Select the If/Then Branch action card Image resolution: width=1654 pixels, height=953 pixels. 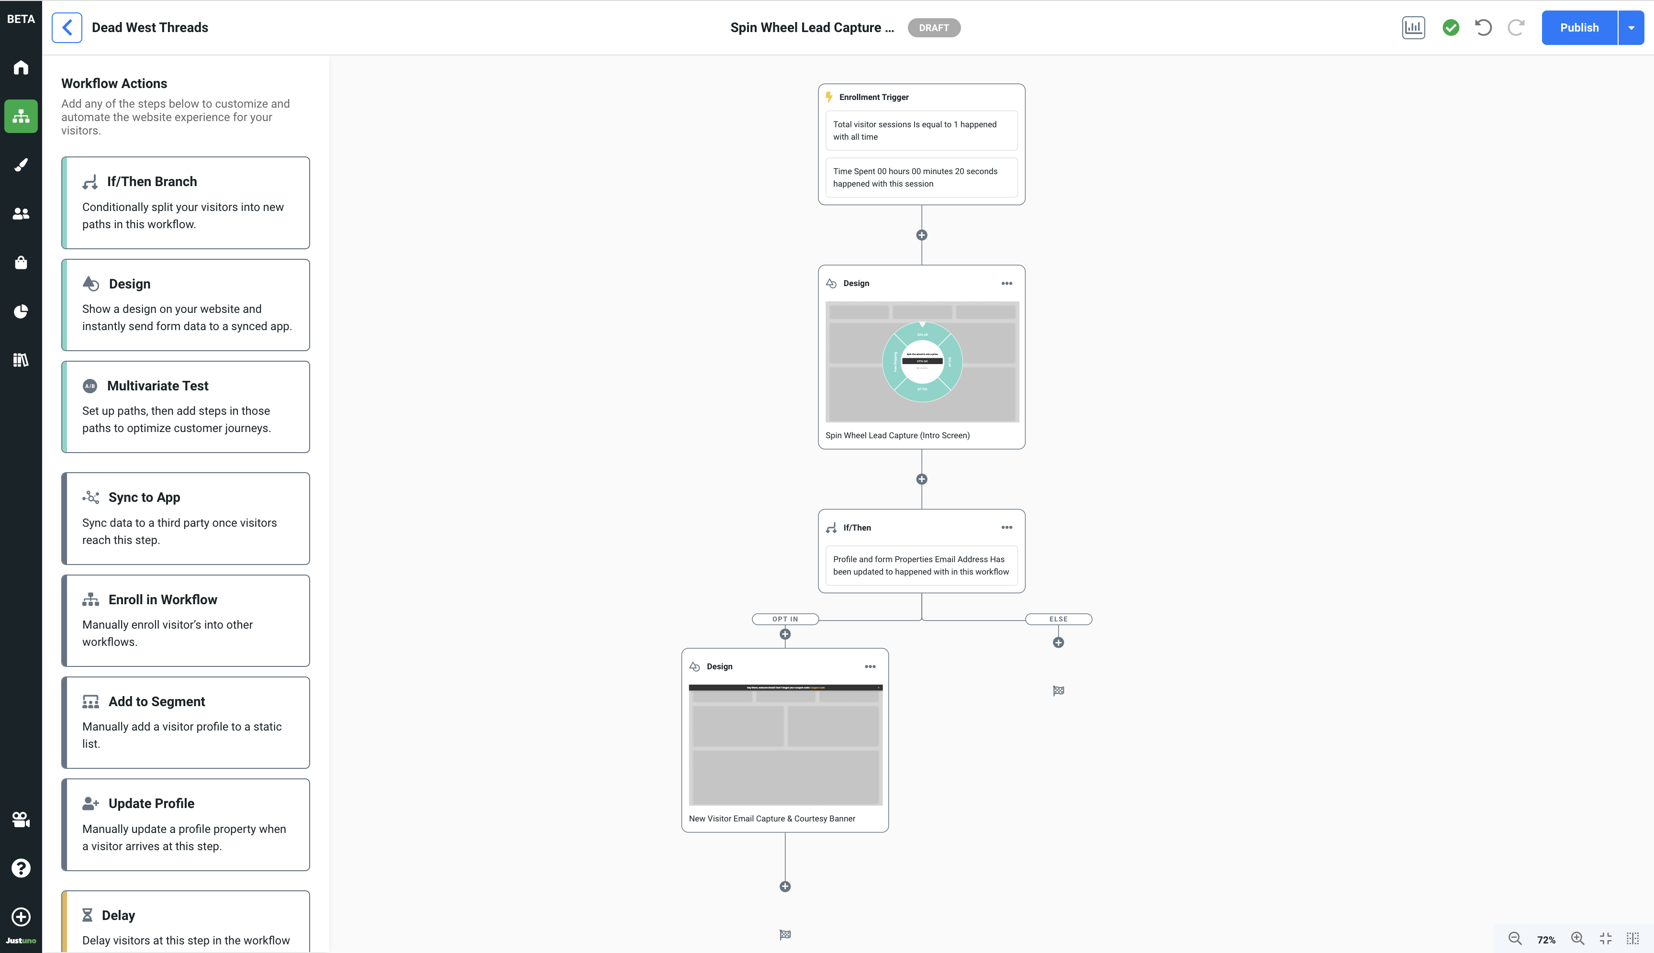pyautogui.click(x=185, y=202)
